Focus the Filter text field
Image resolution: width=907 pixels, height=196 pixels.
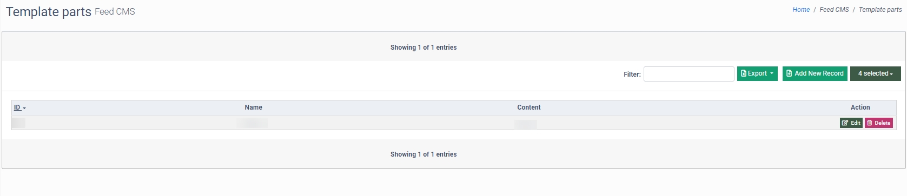688,74
